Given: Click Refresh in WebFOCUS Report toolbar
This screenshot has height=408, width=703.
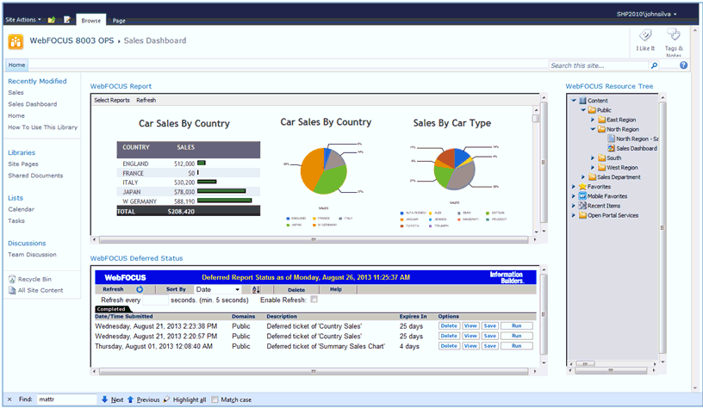Looking at the screenshot, I should (x=146, y=100).
